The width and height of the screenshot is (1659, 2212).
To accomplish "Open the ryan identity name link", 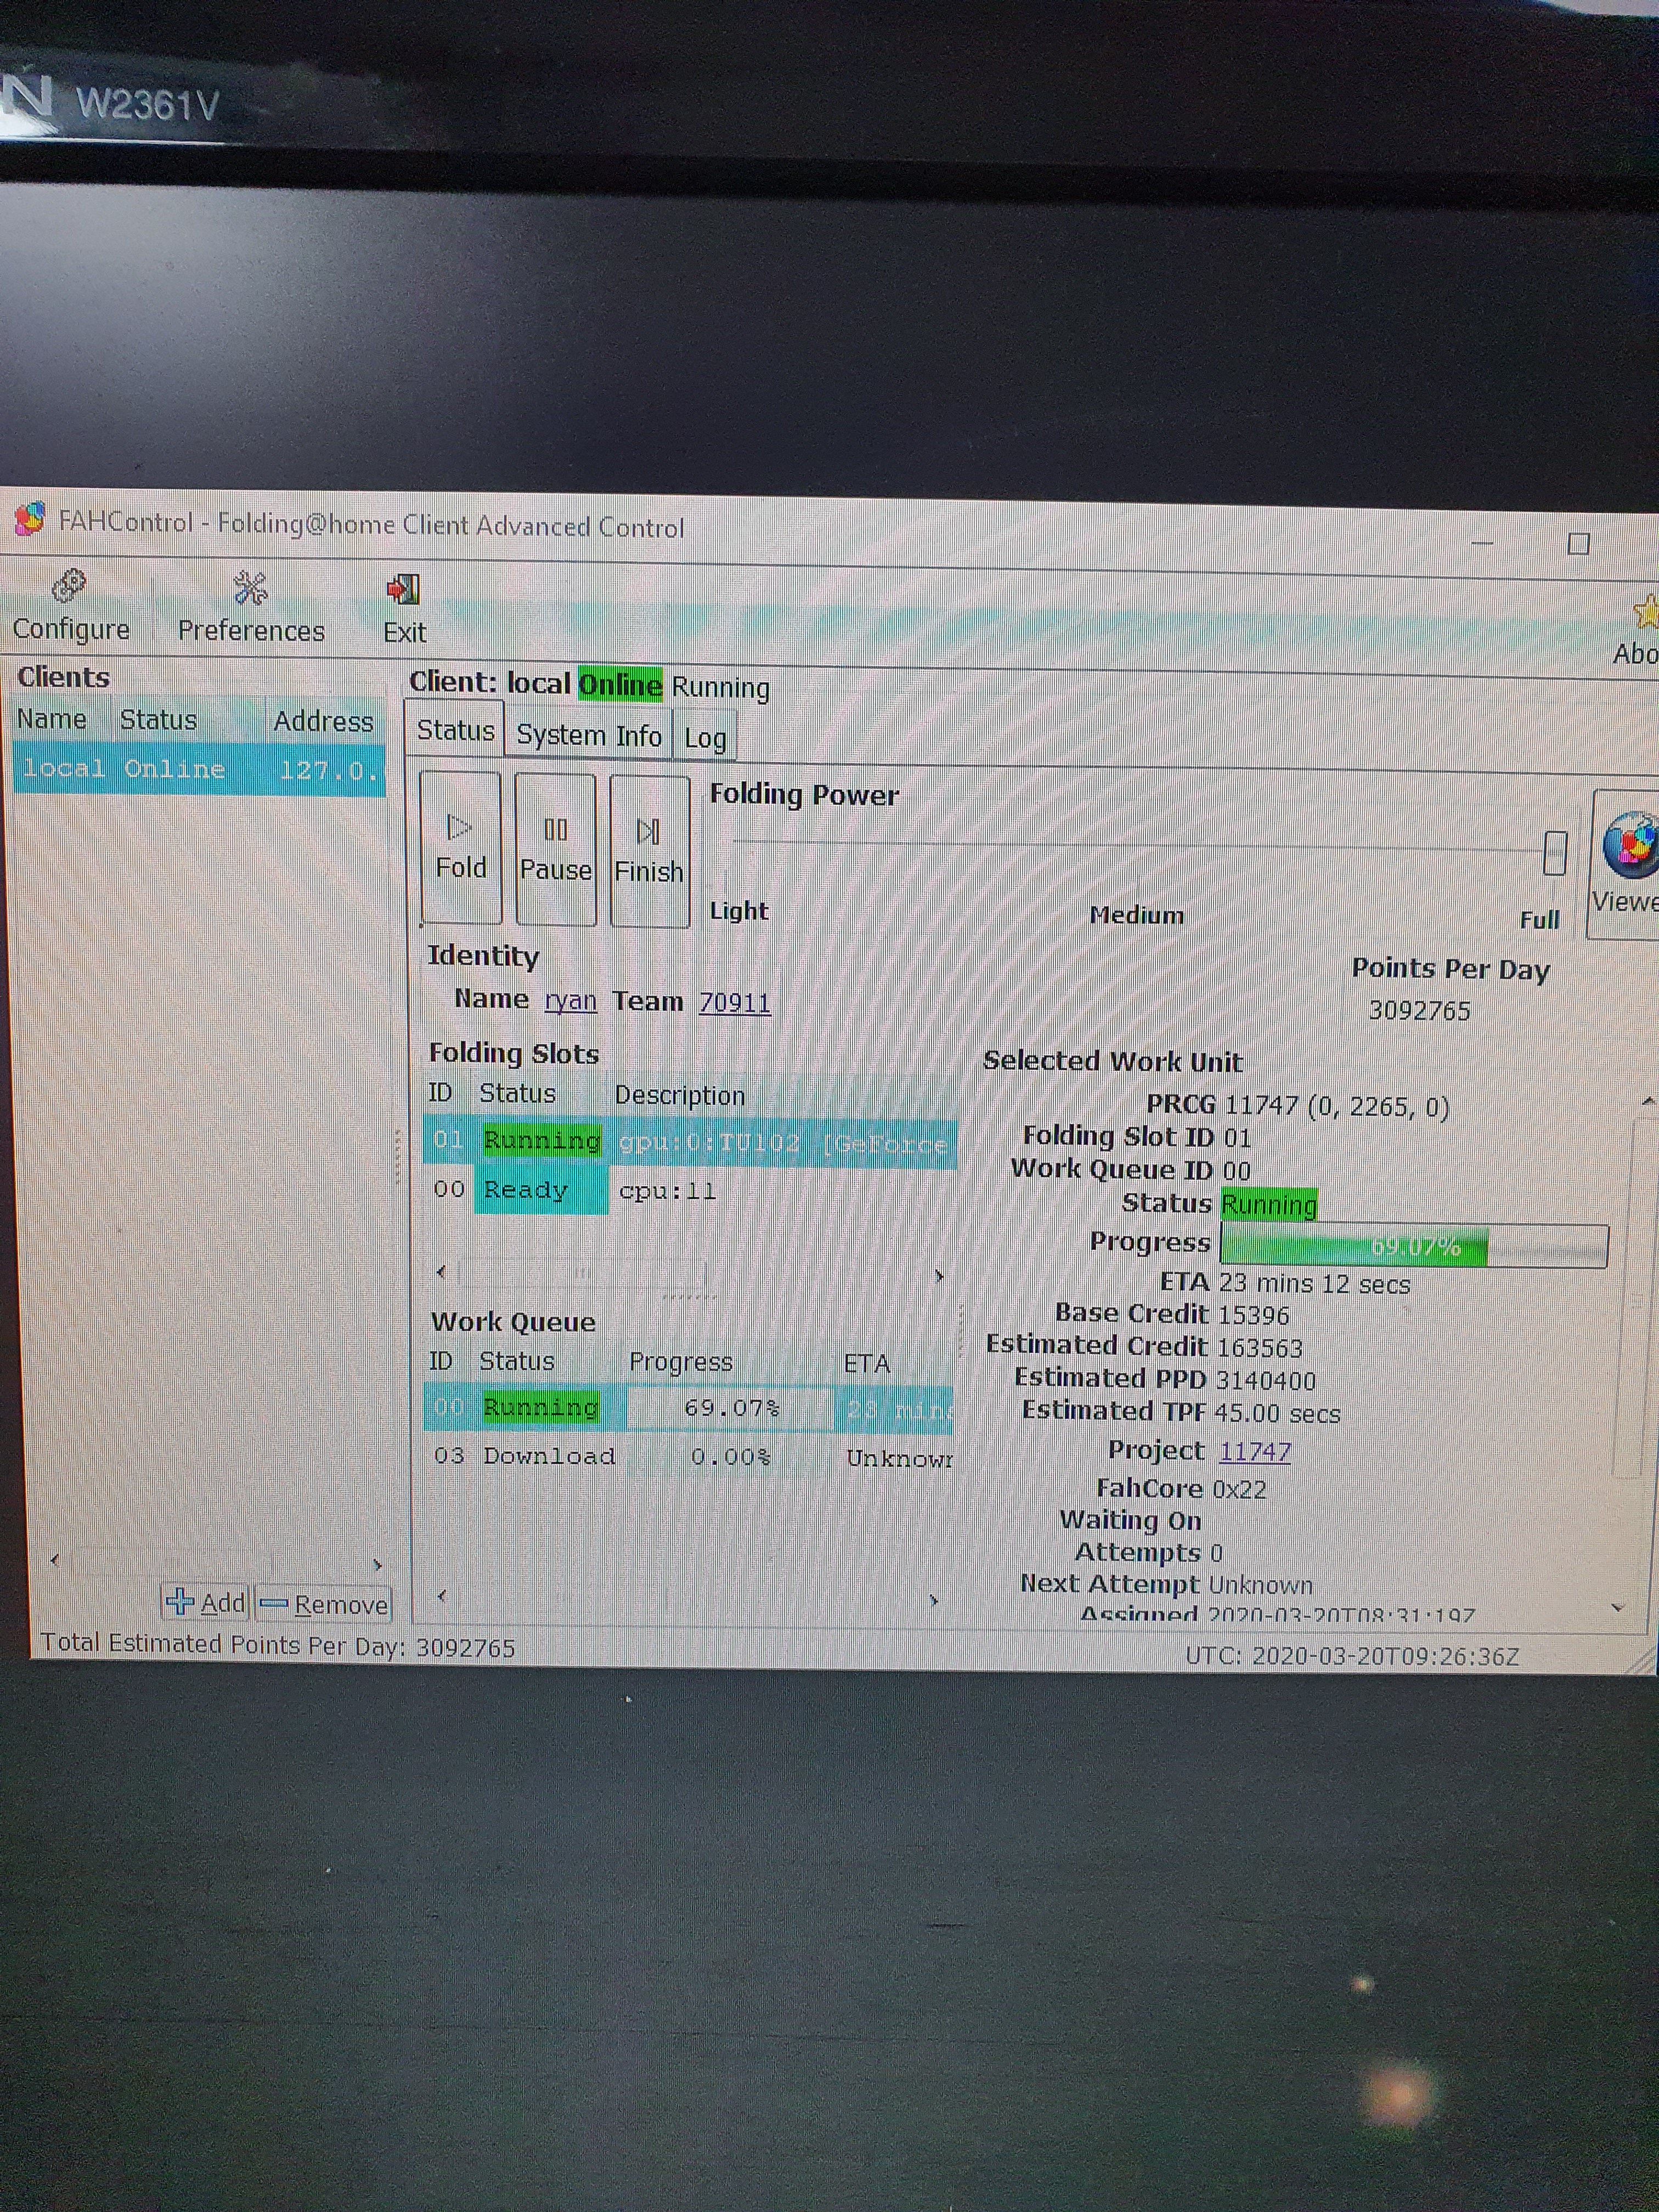I will tap(570, 1001).
